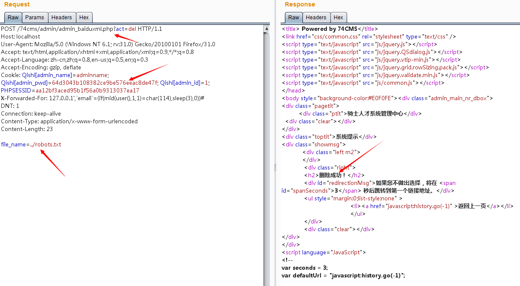Click the X-Forwarded-For injection payload line
This screenshot has width=520, height=286.
(x=103, y=98)
